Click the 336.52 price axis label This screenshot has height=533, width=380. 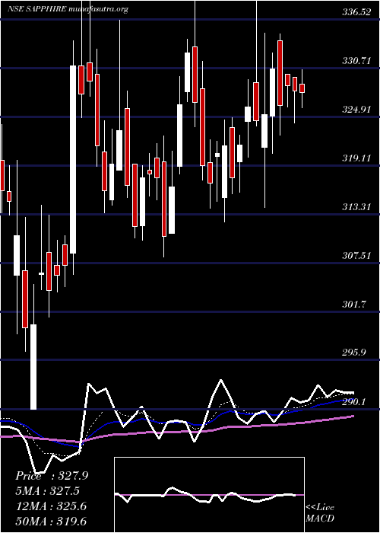point(356,13)
